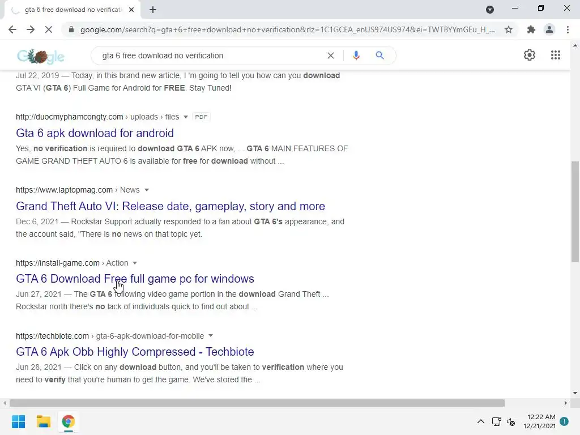The width and height of the screenshot is (580, 435).
Task: Click the http://duocmyphamcongty.com URL text
Action: (x=70, y=117)
